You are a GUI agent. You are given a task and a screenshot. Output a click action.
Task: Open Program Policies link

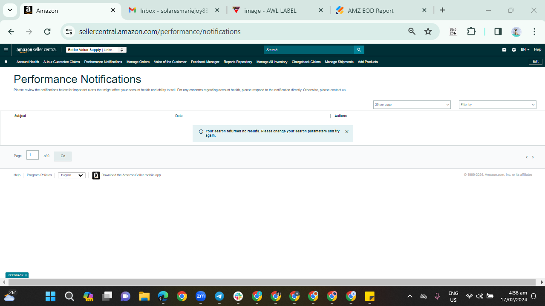tap(39, 175)
